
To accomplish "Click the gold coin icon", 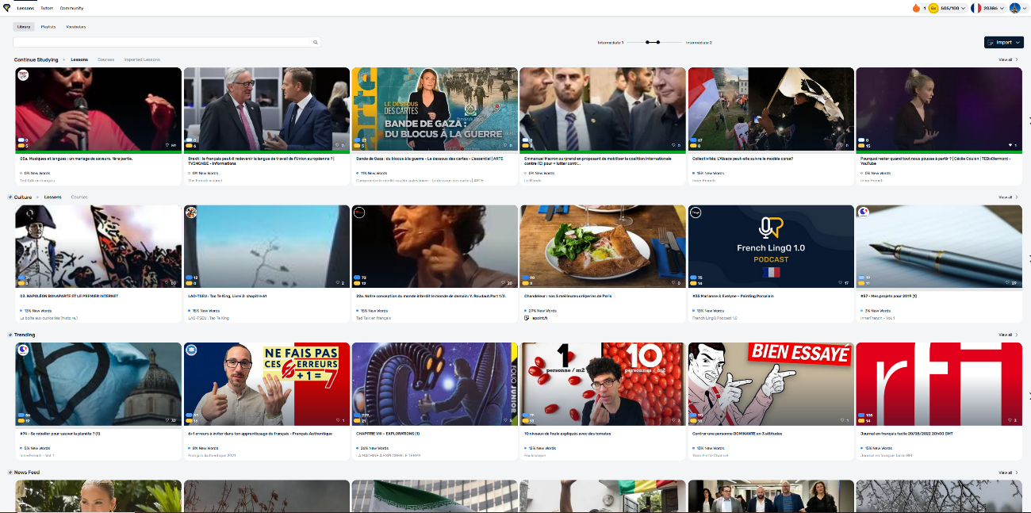I will pos(933,8).
